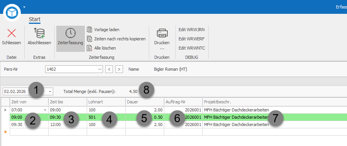Image resolution: width=347 pixels, height=146 pixels.
Task: Click the Total Menge value 4.50
Action: click(x=133, y=91)
